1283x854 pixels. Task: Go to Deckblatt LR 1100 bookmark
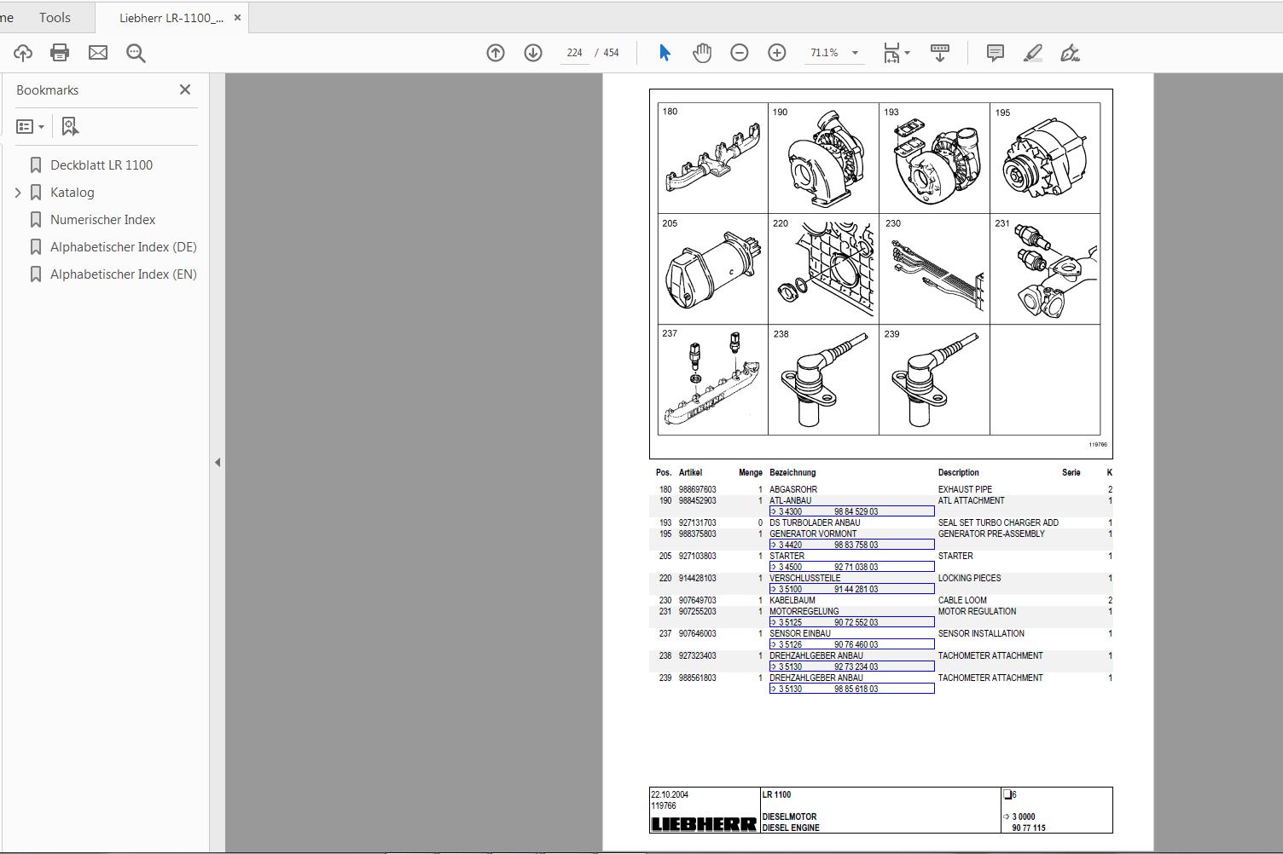pos(101,164)
